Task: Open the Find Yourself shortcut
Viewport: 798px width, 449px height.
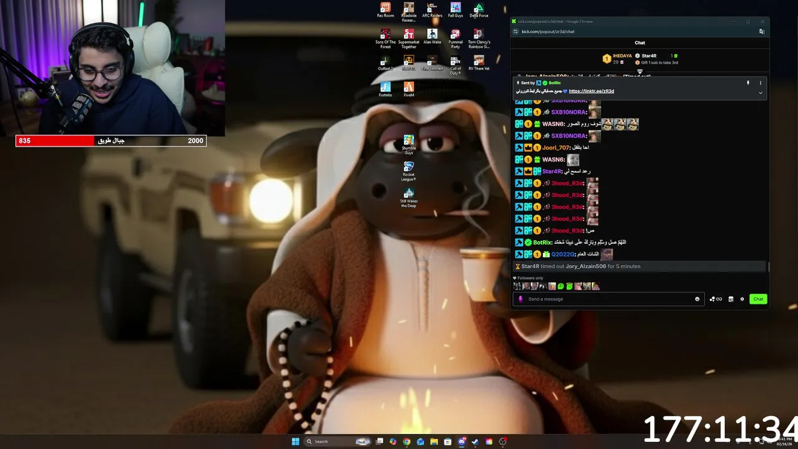Action: click(432, 62)
